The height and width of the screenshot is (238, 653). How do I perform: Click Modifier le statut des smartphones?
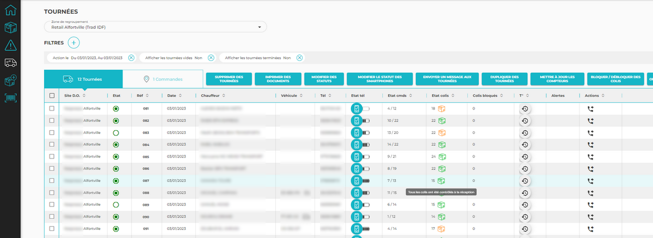point(380,79)
